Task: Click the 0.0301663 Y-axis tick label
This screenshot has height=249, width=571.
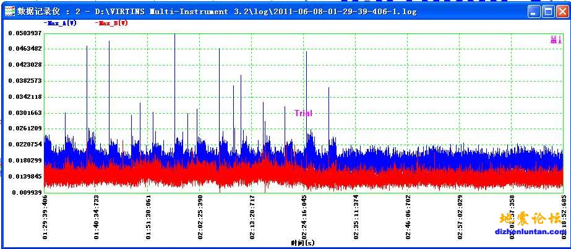Action: pyautogui.click(x=25, y=113)
